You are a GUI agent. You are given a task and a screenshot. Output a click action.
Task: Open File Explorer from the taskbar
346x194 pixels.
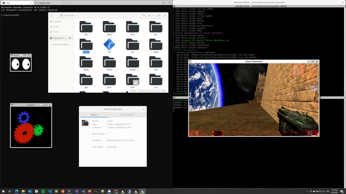23,191
